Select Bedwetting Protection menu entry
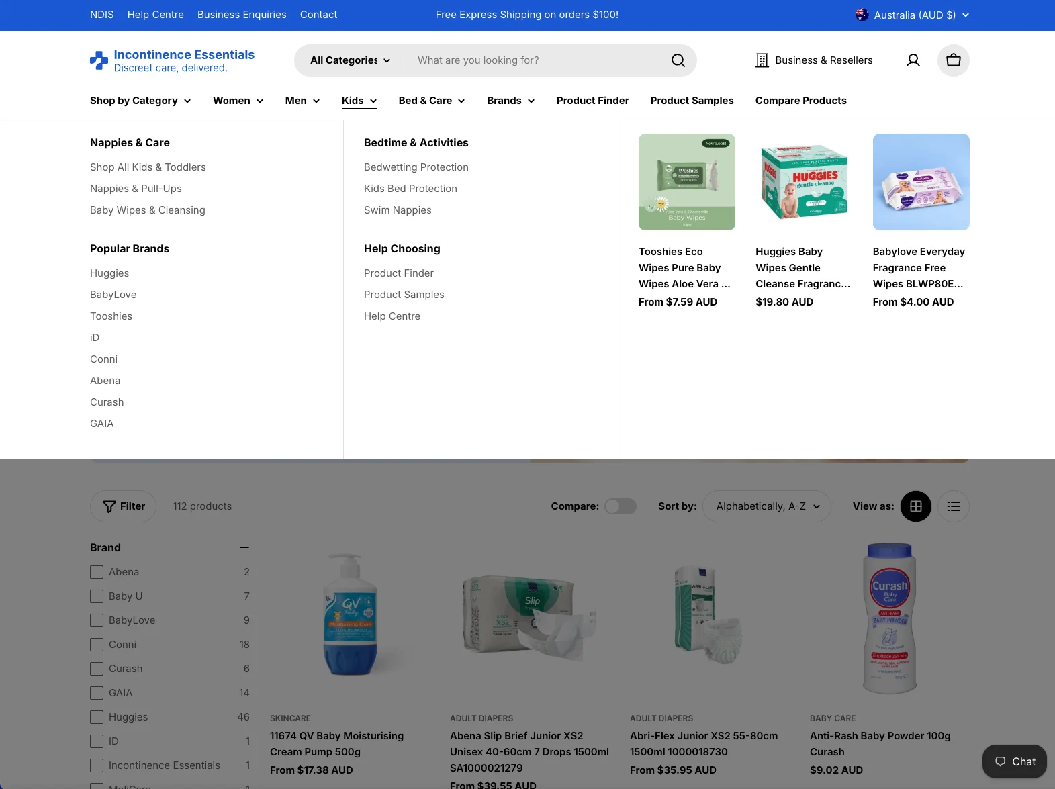 pos(416,167)
